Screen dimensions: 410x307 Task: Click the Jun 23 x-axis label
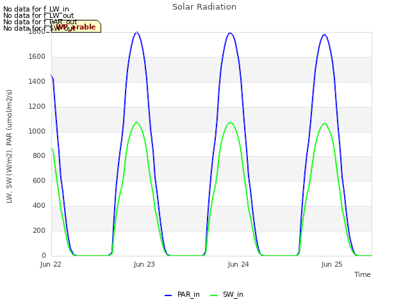click(x=144, y=264)
